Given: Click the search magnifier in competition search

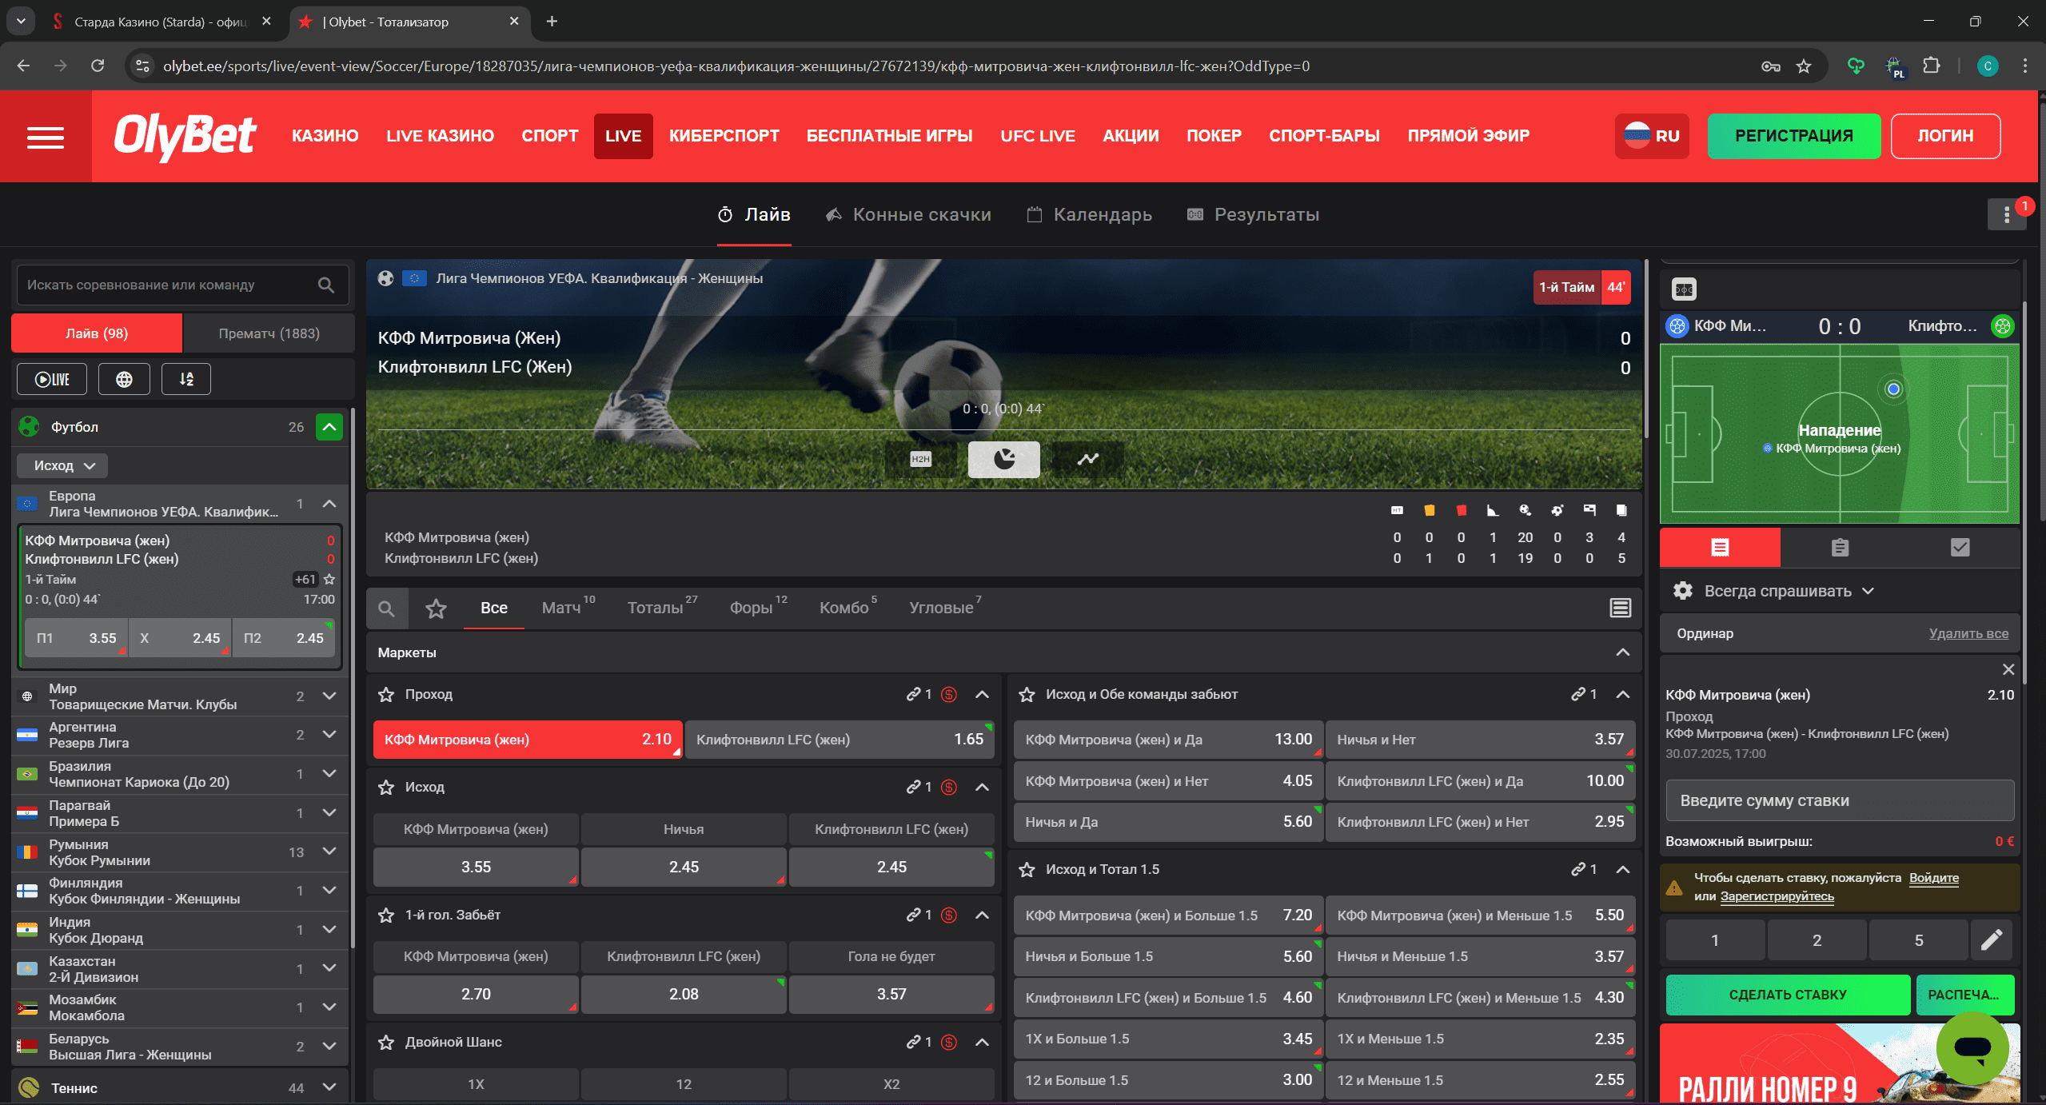Looking at the screenshot, I should 325,285.
